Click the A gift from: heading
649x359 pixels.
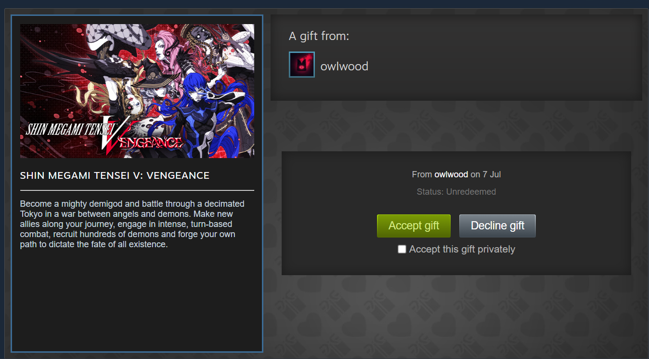coord(319,36)
